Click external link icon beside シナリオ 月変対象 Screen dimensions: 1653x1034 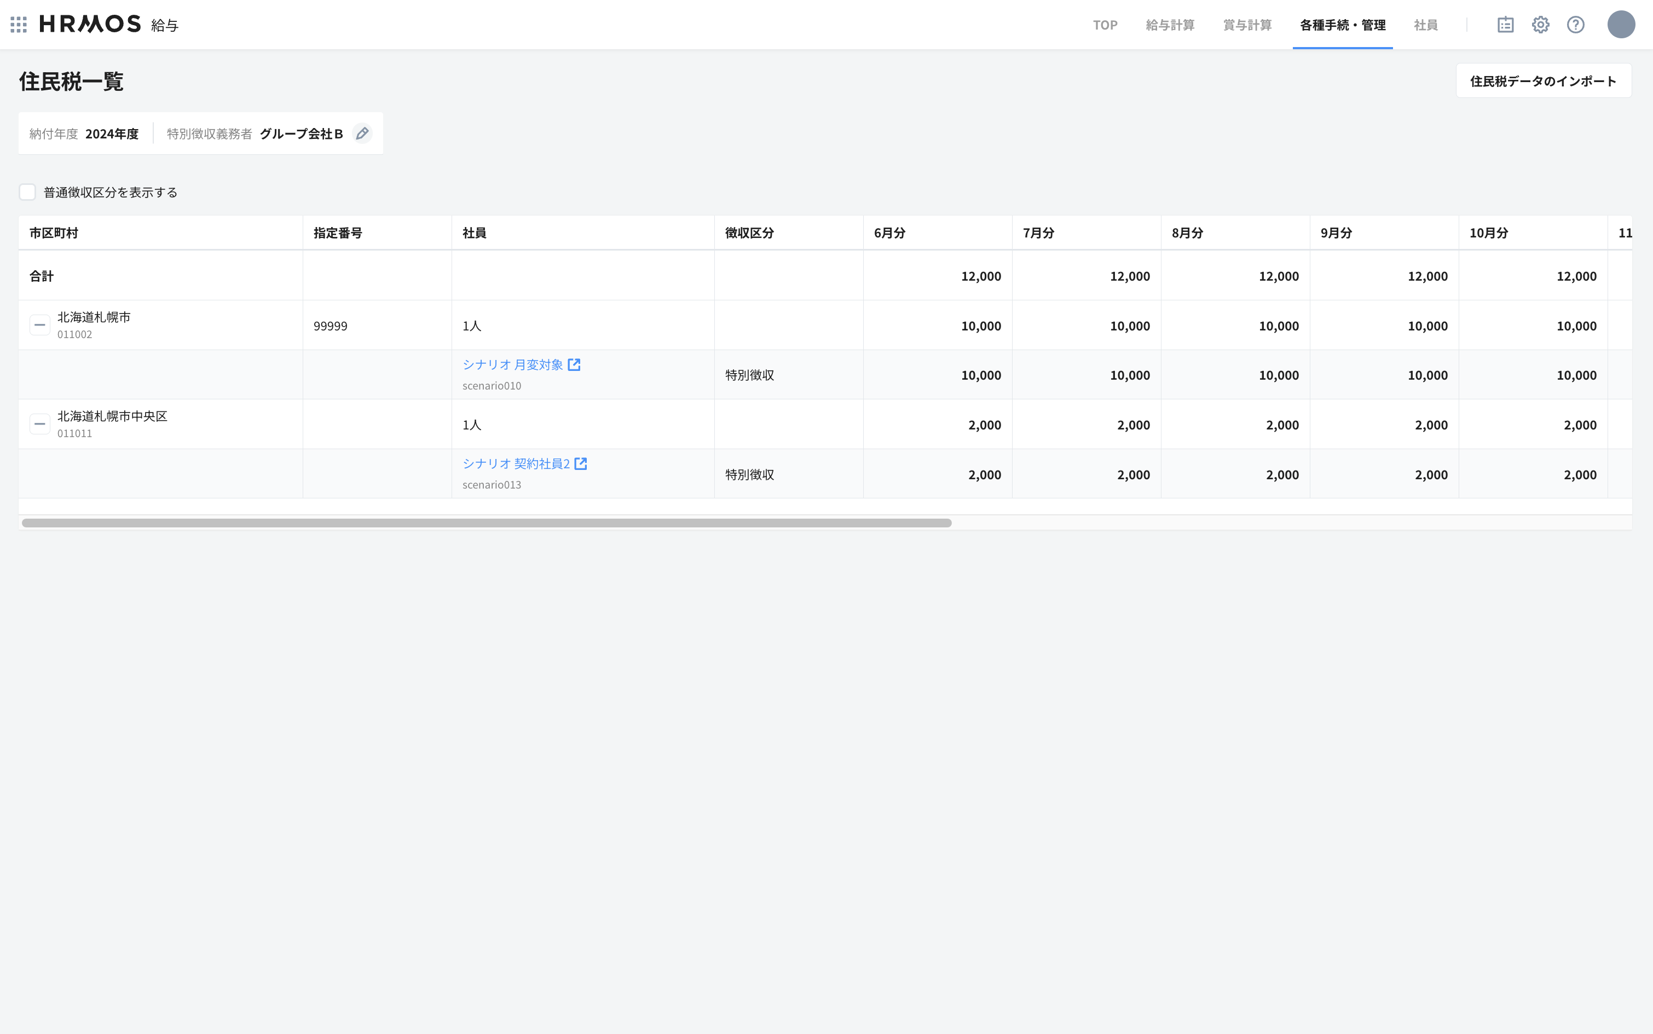[x=574, y=364]
